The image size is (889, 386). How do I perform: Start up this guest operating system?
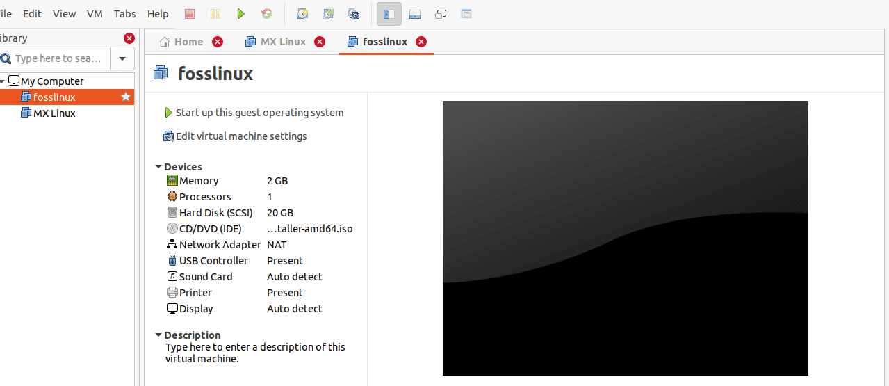pos(259,113)
